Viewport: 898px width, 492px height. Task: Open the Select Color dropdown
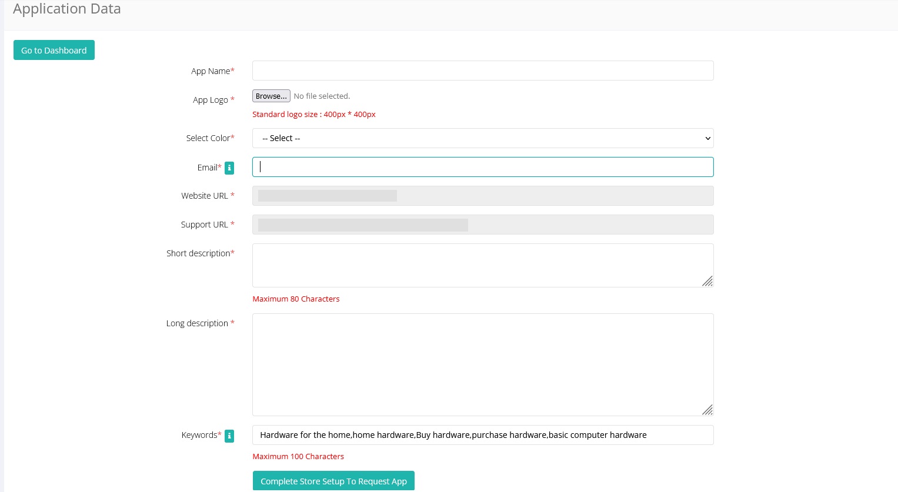(x=482, y=138)
